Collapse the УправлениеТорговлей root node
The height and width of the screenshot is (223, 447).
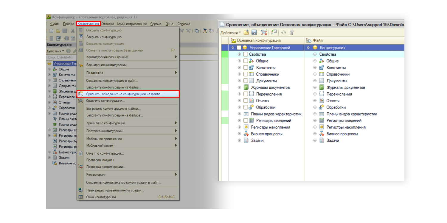(233, 48)
